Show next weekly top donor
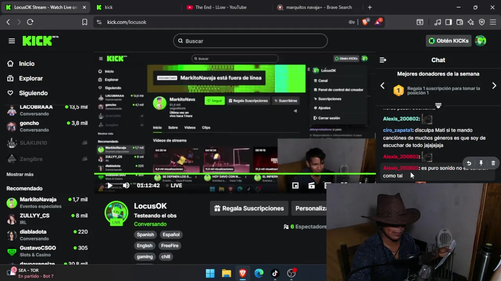 pos(494,86)
